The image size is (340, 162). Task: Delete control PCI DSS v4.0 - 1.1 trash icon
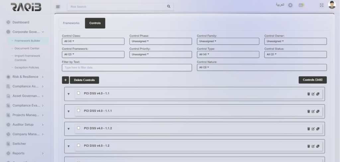[x=308, y=94]
